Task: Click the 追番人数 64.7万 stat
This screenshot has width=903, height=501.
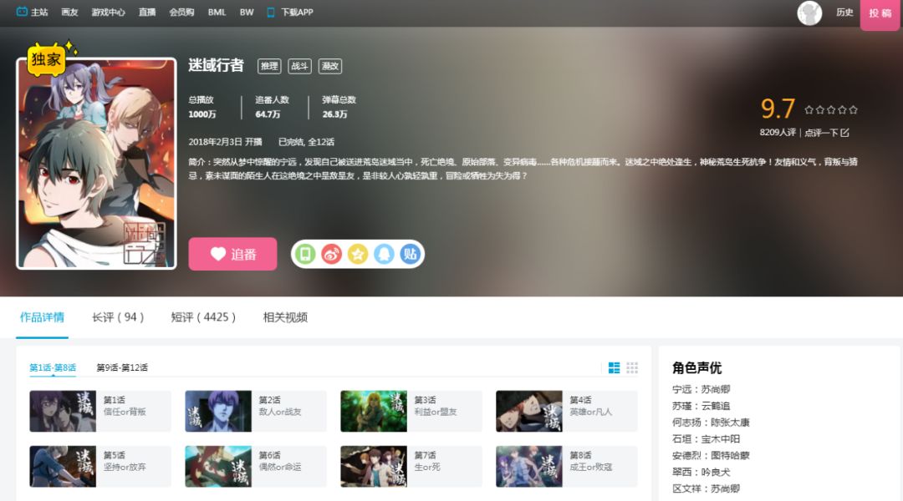Action: tap(272, 107)
